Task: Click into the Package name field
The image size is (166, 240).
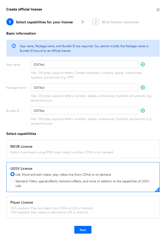Action: (x=84, y=87)
